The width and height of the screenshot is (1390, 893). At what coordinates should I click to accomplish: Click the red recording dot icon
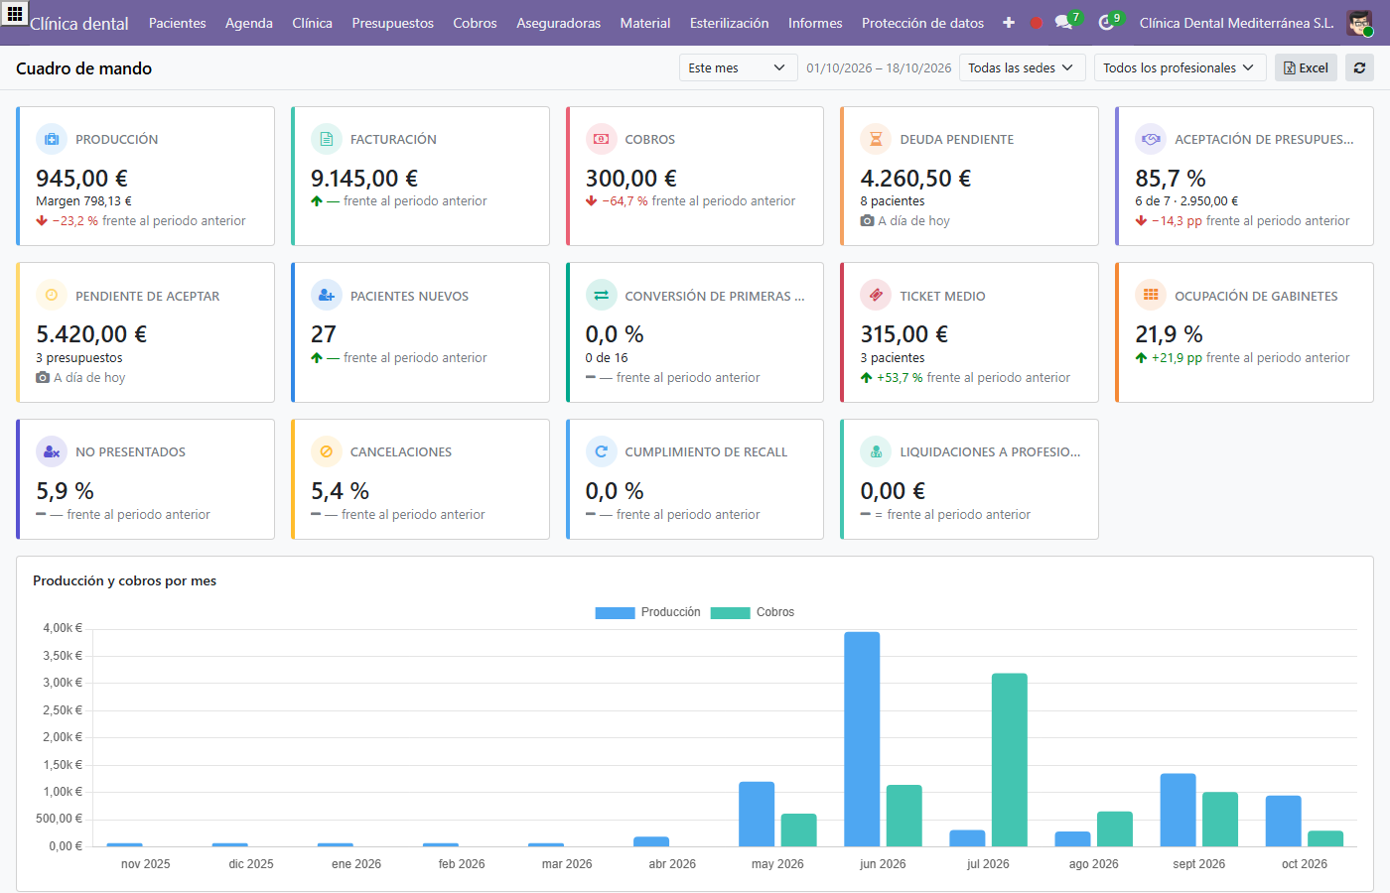point(1037,23)
